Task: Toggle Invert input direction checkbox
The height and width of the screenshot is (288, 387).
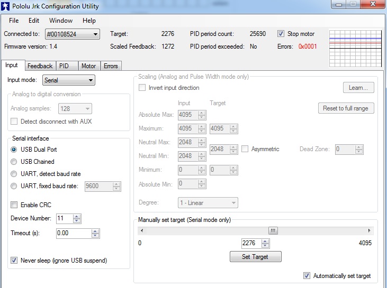Action: click(142, 88)
